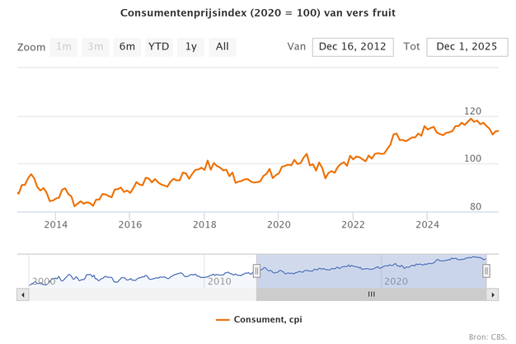Image resolution: width=516 pixels, height=344 pixels.
Task: Show All data with the zoom button
Action: pyautogui.click(x=222, y=47)
